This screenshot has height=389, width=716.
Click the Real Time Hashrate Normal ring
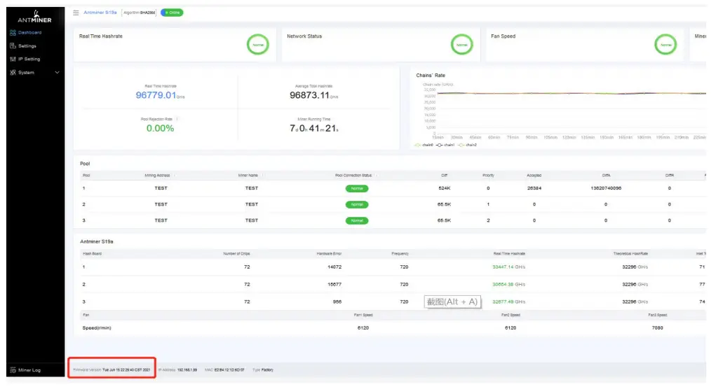coord(258,45)
